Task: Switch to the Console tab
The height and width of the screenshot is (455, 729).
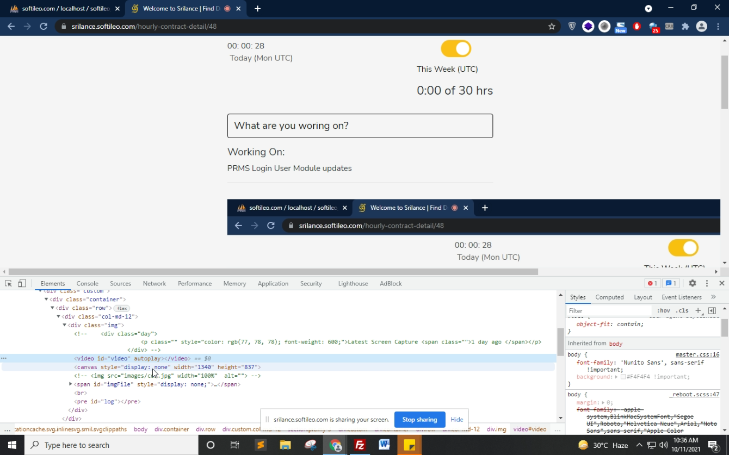Action: pyautogui.click(x=87, y=283)
